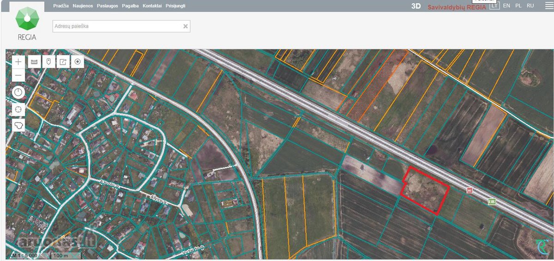Activate the place marker pin tool

pos(48,61)
